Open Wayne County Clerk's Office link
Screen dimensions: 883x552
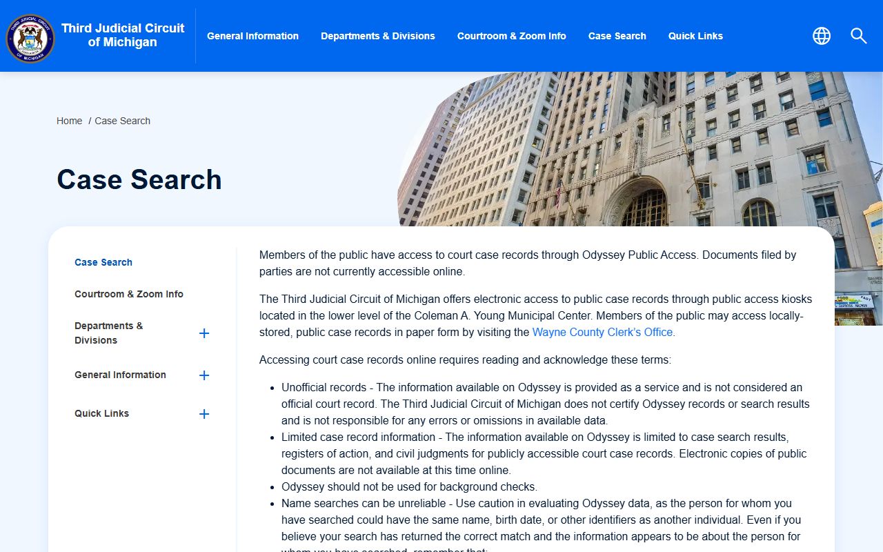point(602,332)
